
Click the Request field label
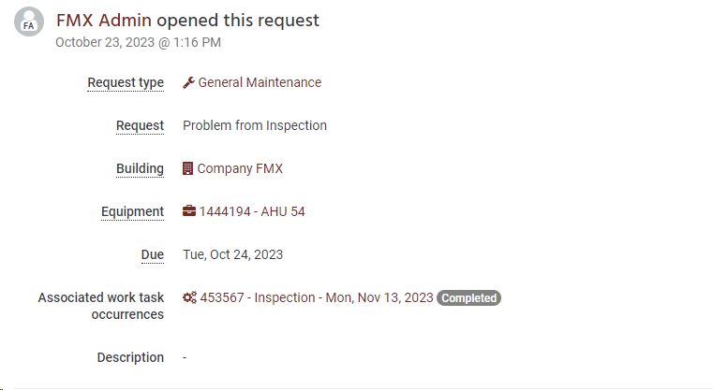140,125
